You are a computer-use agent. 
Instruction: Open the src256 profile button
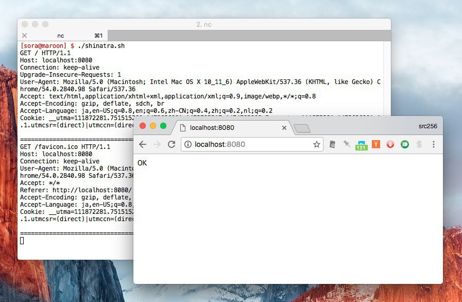pos(428,126)
